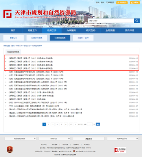Open the 滨海新区 〔2023〕007号 penalty entry

(x=31, y=68)
